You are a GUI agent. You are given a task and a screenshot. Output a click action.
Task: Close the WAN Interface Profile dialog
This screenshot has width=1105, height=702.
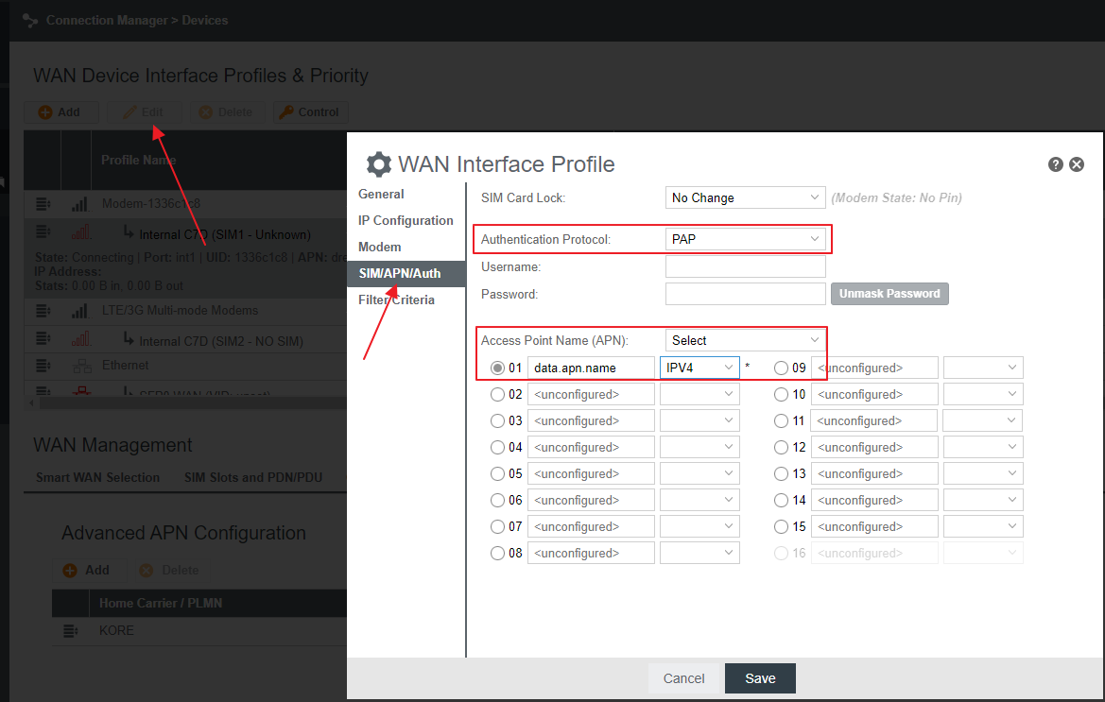1077,164
